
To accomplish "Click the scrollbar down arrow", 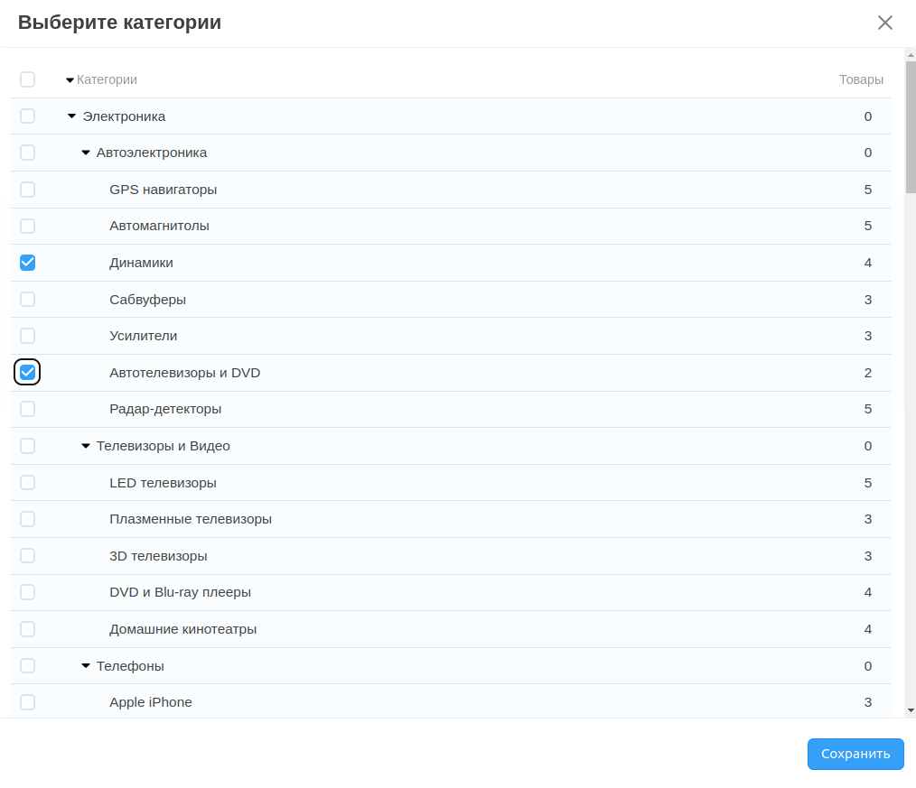I will click(910, 710).
